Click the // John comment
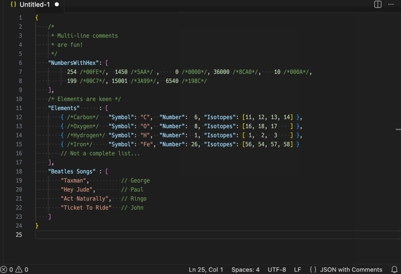Viewport: 401px width, 274px height. [132, 208]
